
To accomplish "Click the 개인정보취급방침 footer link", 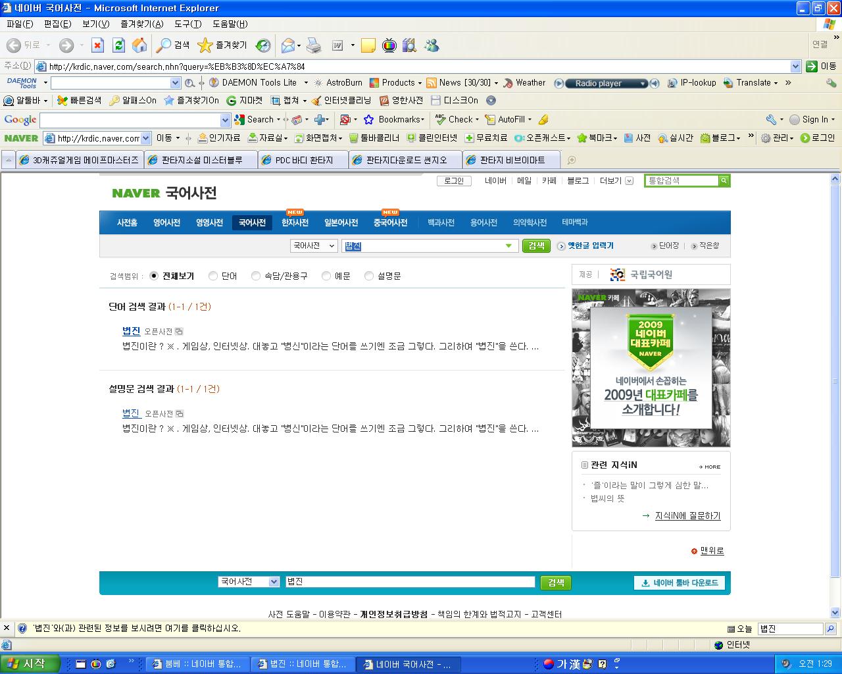I will (393, 614).
